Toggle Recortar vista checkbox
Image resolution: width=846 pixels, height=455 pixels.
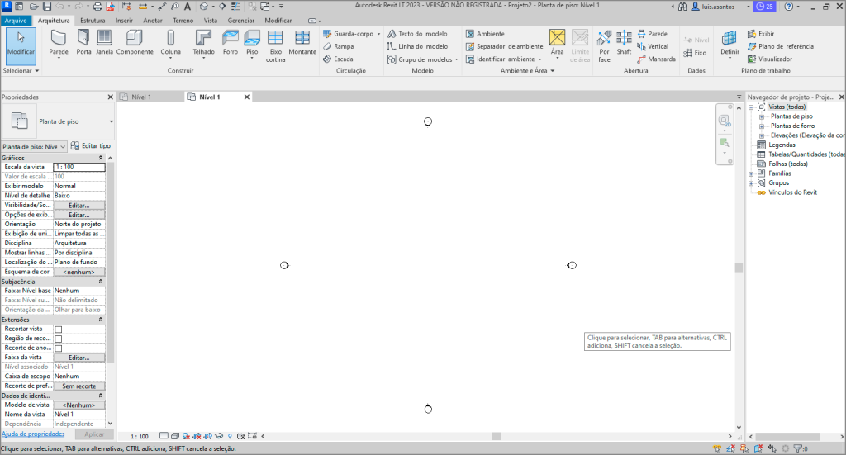pos(59,329)
